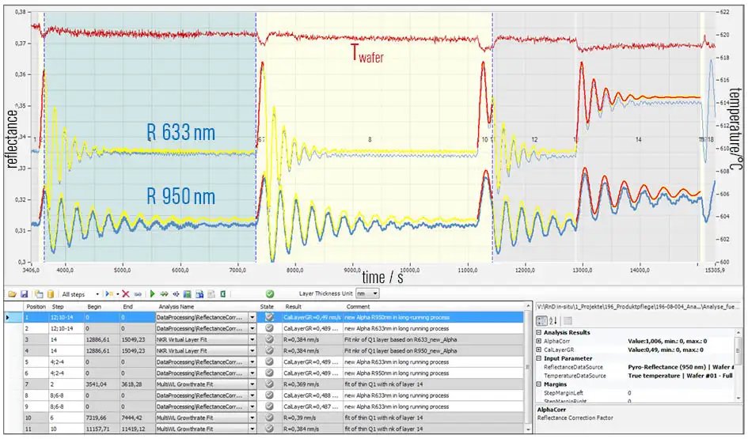Click the Result column header

pos(294,306)
